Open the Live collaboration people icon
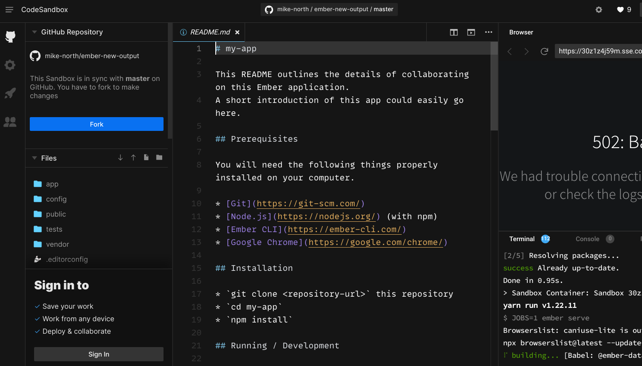The image size is (642, 366). pos(10,122)
